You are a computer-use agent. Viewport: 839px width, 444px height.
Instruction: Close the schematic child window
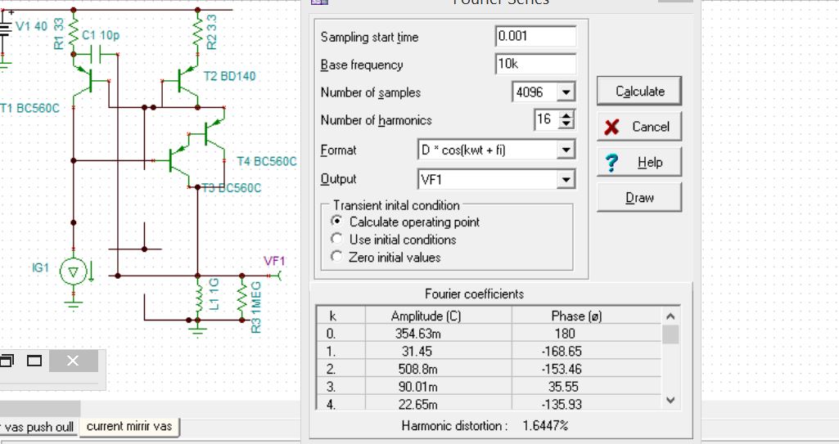[74, 361]
